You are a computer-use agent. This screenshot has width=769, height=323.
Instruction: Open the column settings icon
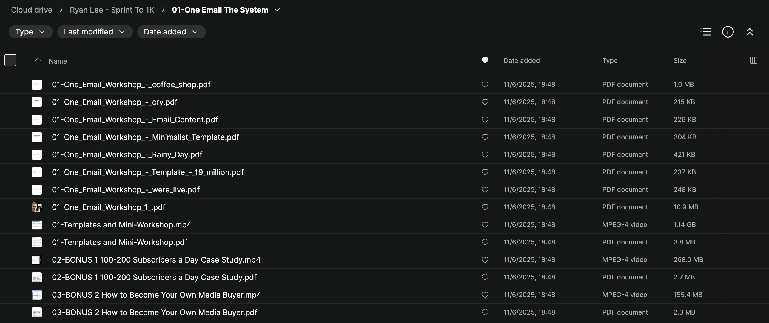coord(753,60)
